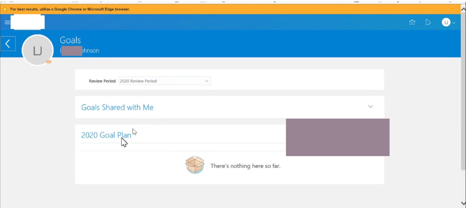Click the scrollbar down arrow
The image size is (466, 208).
pyautogui.click(x=463, y=203)
